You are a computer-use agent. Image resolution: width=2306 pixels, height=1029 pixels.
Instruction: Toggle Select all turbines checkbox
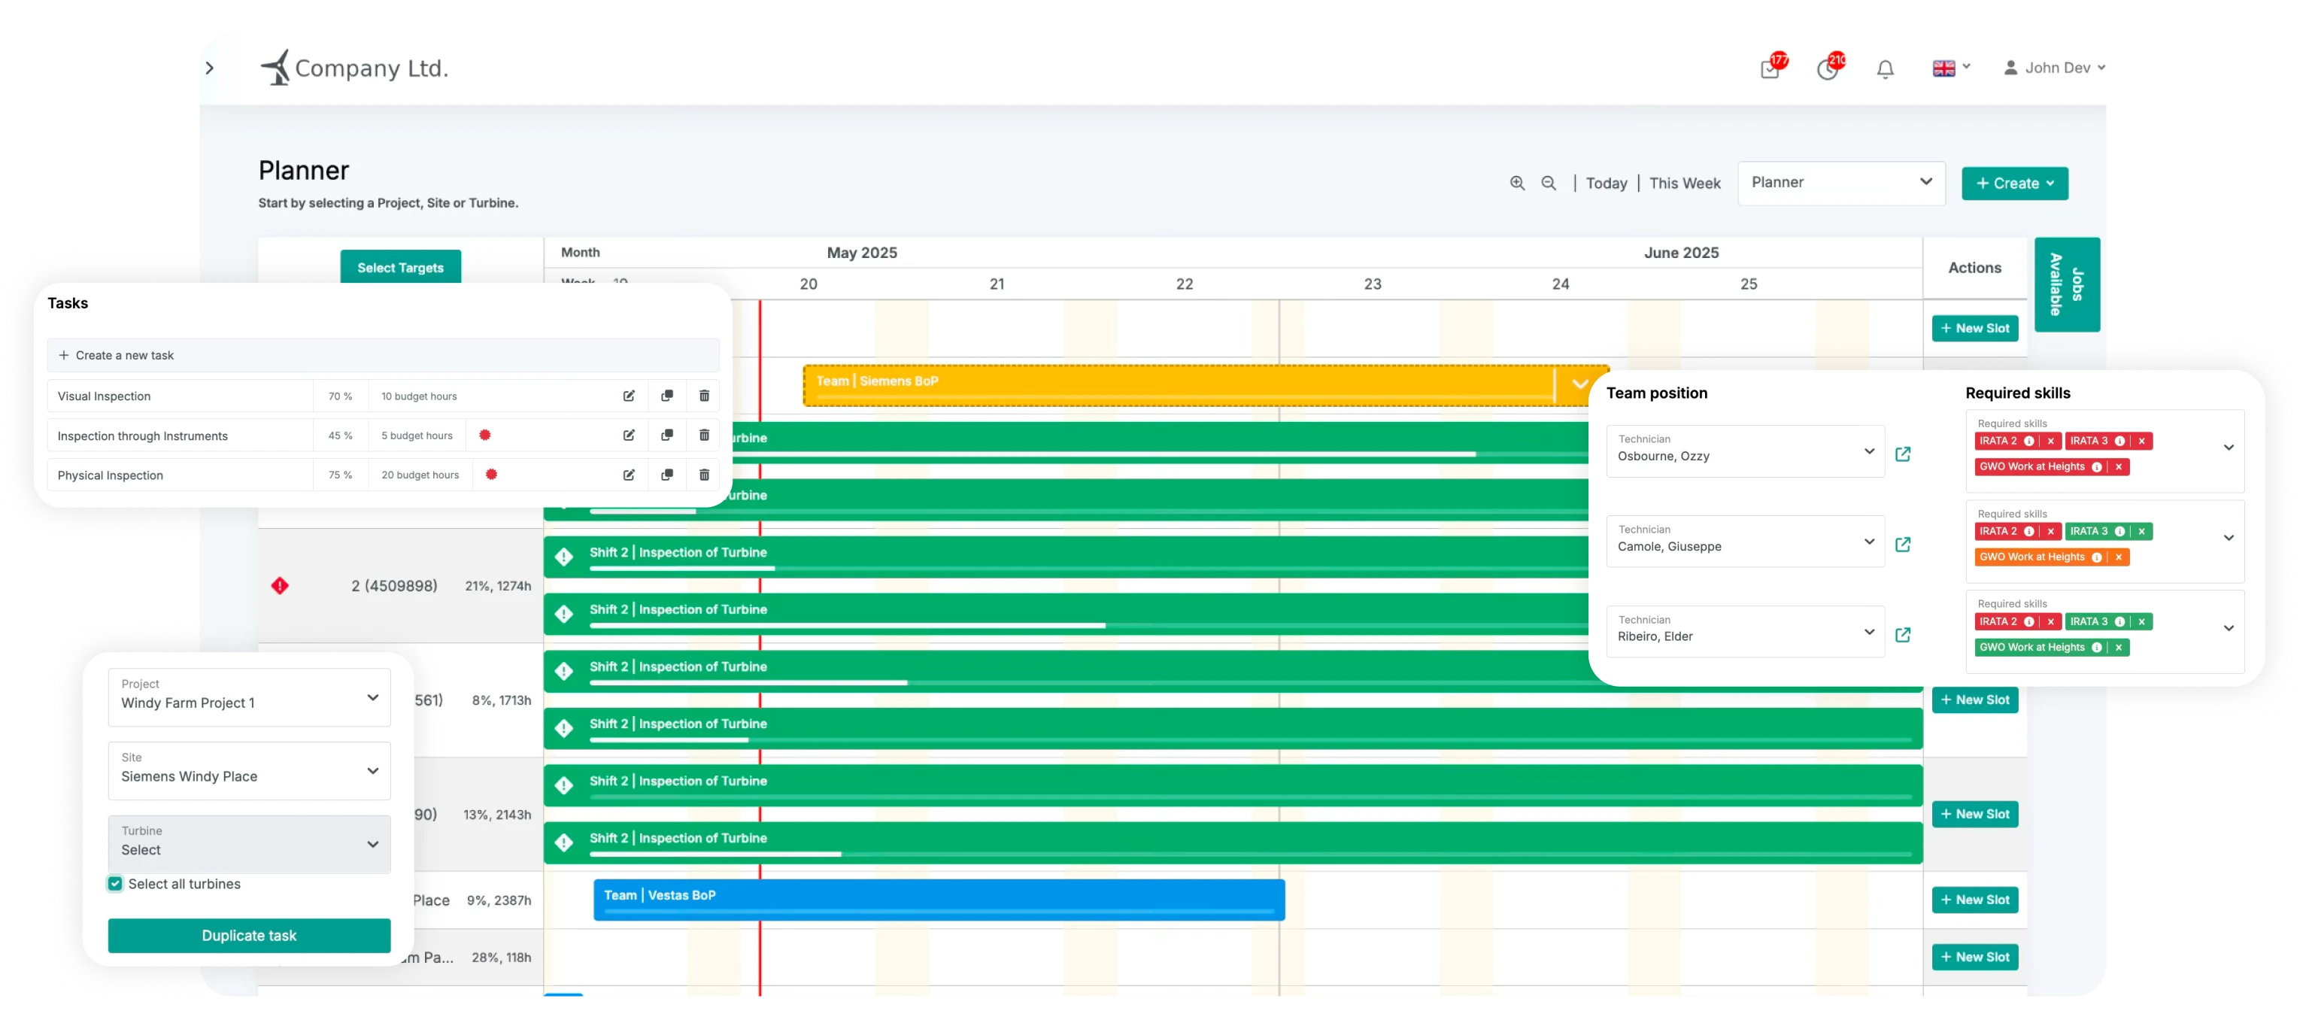click(x=116, y=884)
